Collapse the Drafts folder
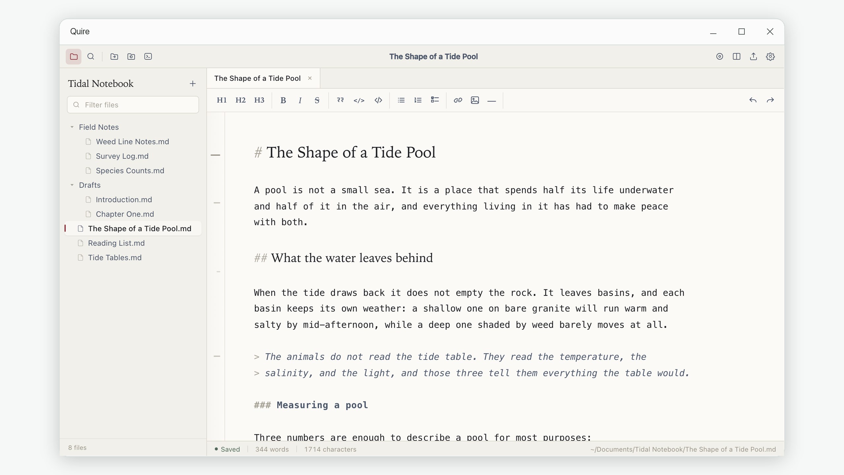The image size is (844, 475). point(72,185)
